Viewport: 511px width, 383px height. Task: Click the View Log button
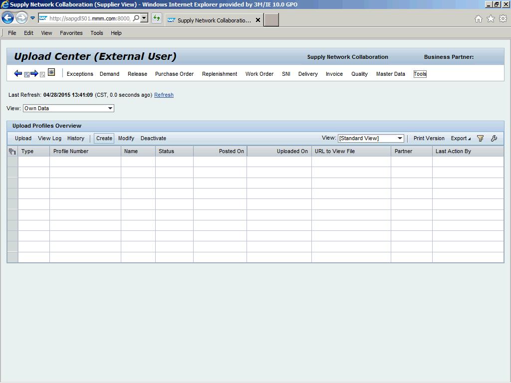(49, 139)
